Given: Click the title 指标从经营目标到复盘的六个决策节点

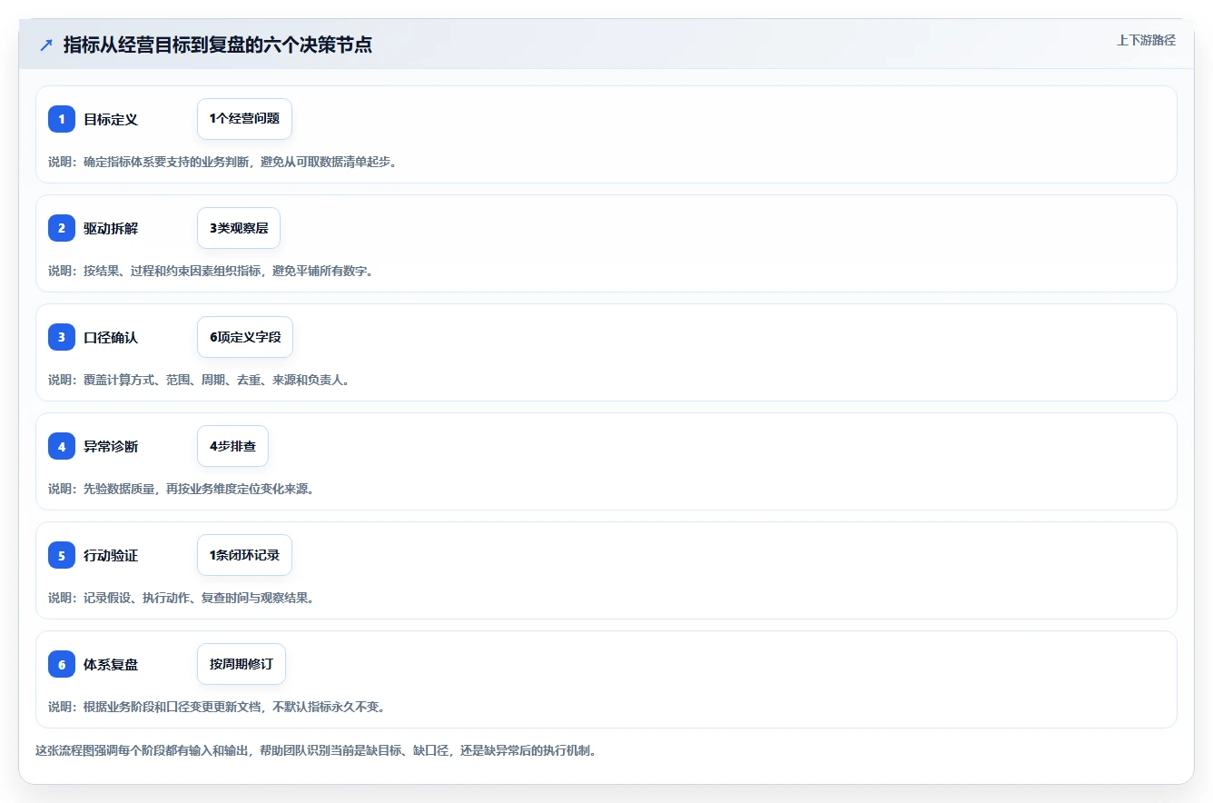Looking at the screenshot, I should pos(218,45).
